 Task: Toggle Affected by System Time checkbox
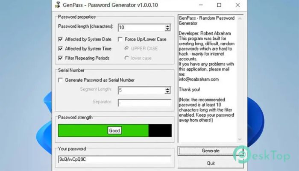[x=61, y=49]
